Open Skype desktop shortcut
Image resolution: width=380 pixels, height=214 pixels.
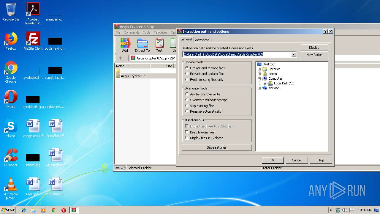(11, 128)
